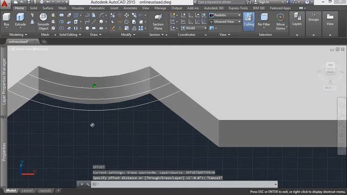Open the World UCS dropdown
Viewport: 347px width, 195px height.
194,28
